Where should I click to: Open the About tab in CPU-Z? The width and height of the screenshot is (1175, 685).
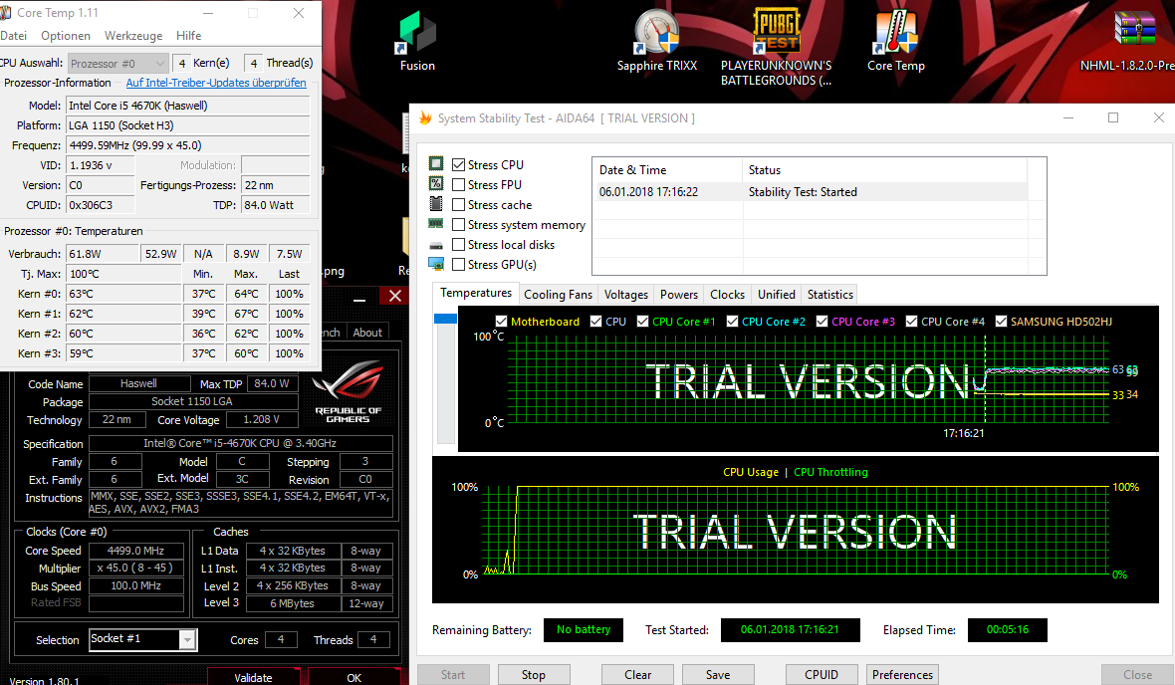367,332
